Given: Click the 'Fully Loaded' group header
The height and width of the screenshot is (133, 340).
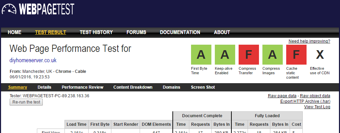Looking at the screenshot, I should (x=267, y=116).
